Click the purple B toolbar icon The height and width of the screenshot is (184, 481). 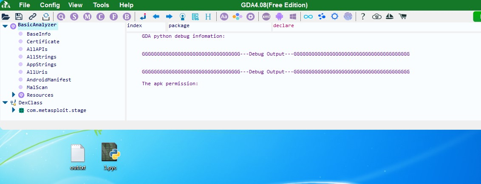[x=127, y=17]
